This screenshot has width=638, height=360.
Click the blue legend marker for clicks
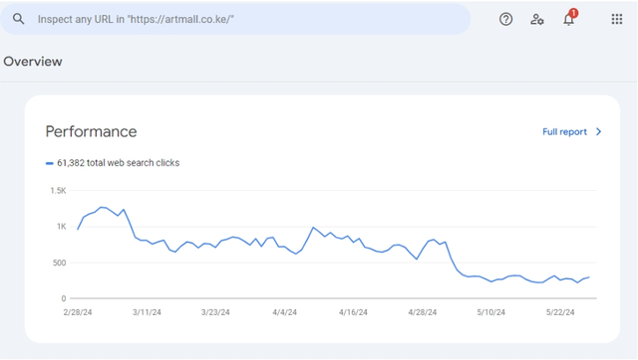click(49, 163)
